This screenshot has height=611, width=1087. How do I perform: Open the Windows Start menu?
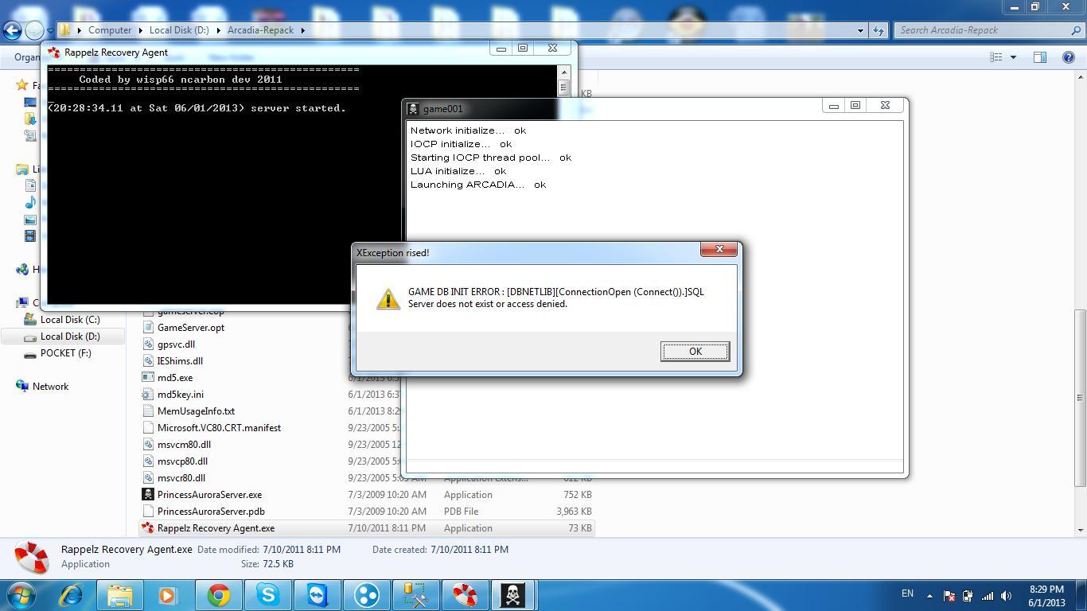[x=21, y=595]
